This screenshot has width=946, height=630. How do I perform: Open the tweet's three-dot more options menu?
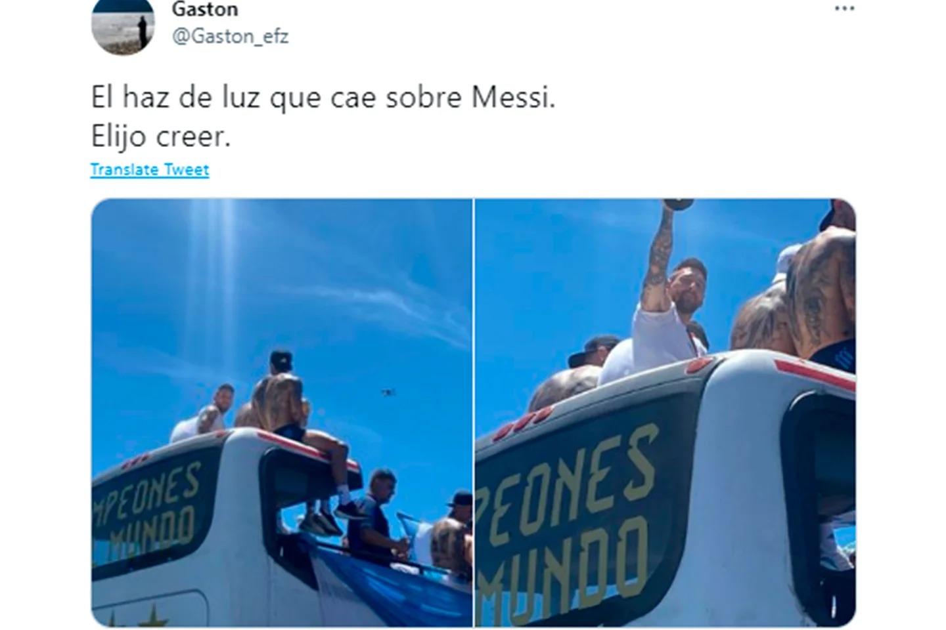point(844,9)
